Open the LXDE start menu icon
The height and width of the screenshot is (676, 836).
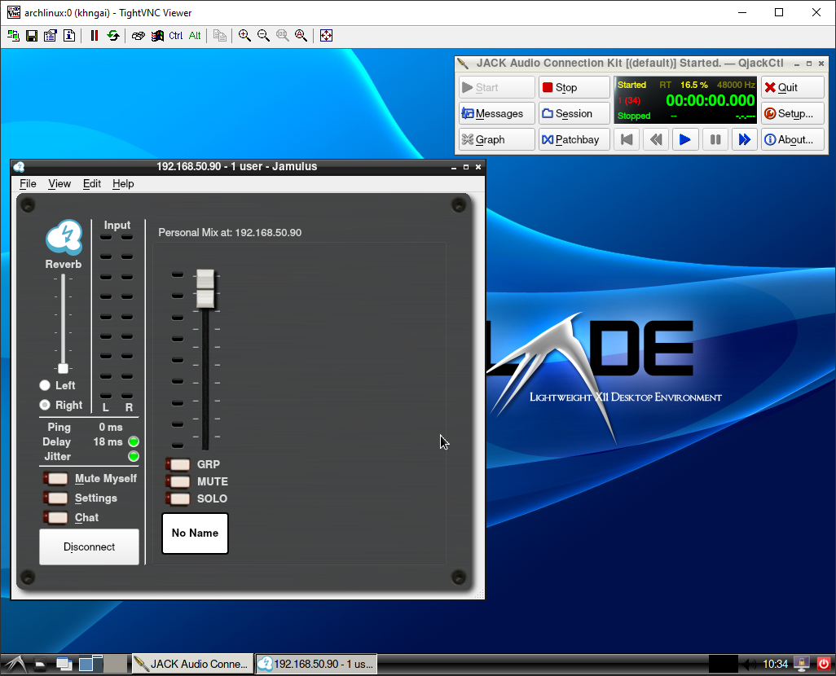pos(15,664)
